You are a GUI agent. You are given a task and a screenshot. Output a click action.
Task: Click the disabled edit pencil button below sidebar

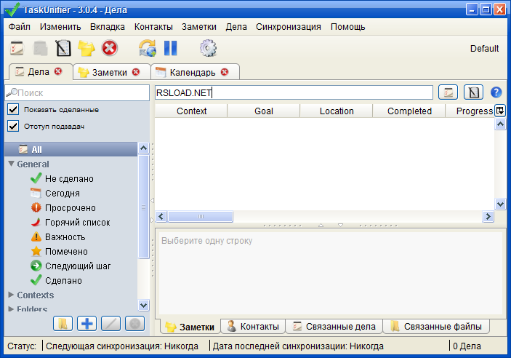point(110,324)
